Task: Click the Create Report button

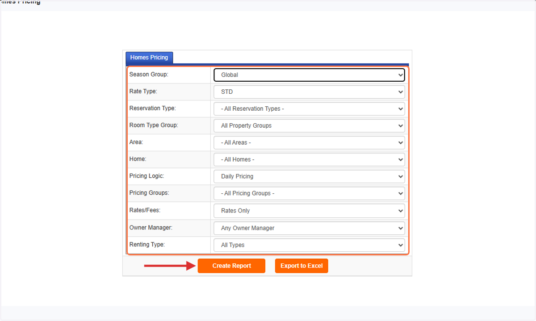Action: (231, 266)
